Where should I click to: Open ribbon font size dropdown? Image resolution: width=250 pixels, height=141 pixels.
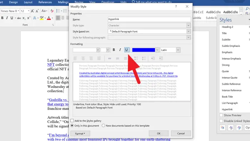pos(29,11)
